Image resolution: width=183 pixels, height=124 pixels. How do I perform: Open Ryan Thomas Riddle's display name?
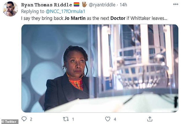(x=46, y=5)
